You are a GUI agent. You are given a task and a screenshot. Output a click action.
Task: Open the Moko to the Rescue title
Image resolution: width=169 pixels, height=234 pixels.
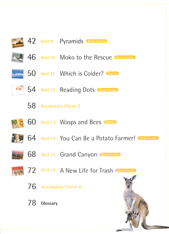pyautogui.click(x=86, y=57)
